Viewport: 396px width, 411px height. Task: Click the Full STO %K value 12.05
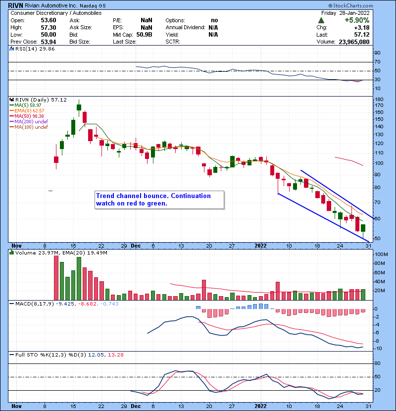[96, 355]
